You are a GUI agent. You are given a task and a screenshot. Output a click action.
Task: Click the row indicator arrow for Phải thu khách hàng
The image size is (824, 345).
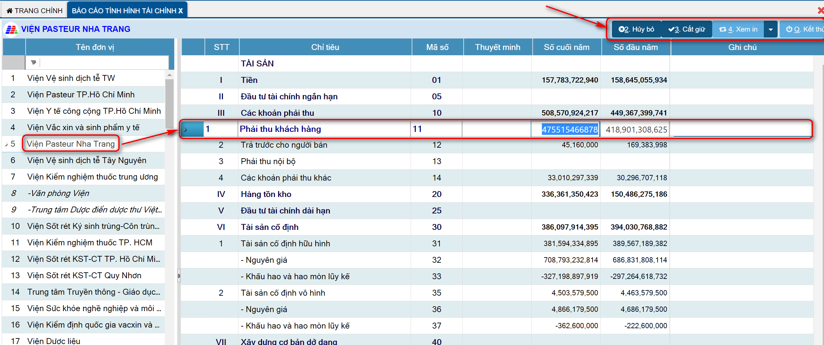[186, 130]
